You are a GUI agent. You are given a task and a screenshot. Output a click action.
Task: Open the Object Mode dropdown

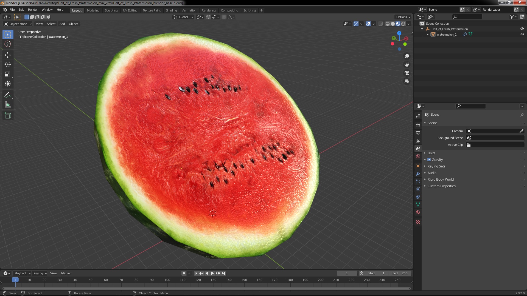[18, 24]
